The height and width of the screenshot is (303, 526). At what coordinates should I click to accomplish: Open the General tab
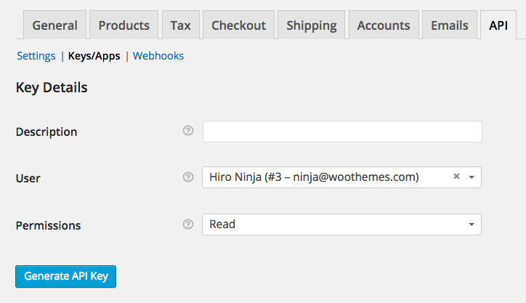click(54, 25)
